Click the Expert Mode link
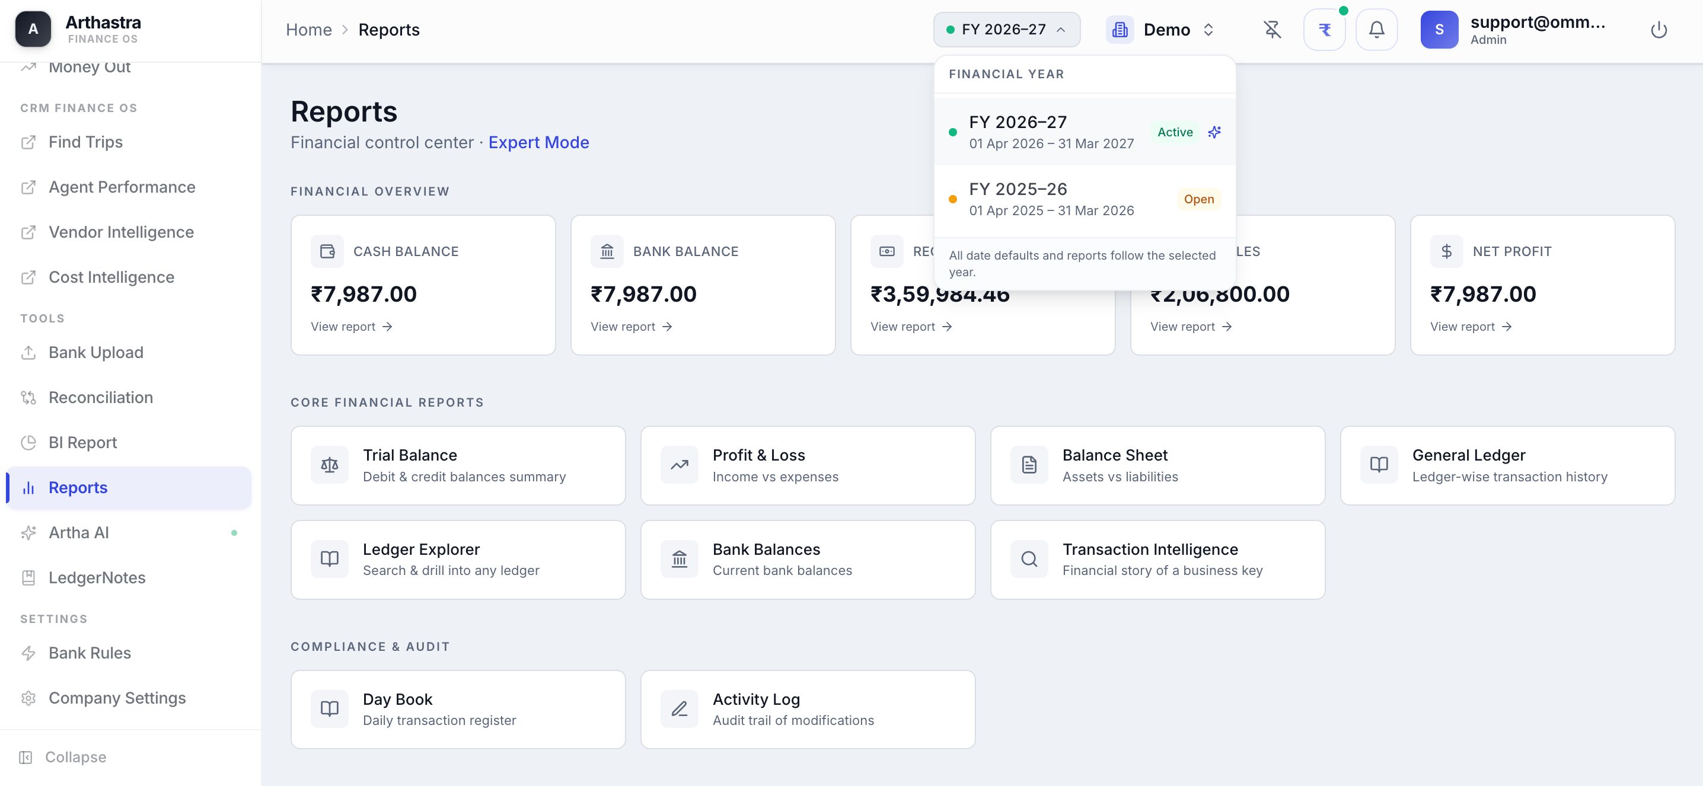 point(538,142)
